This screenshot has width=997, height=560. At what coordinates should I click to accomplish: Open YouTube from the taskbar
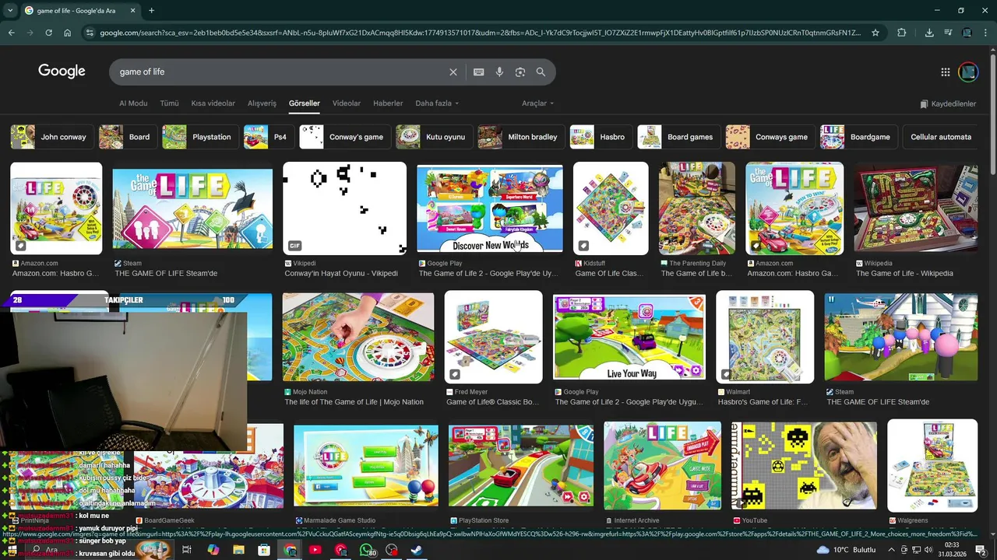click(315, 550)
